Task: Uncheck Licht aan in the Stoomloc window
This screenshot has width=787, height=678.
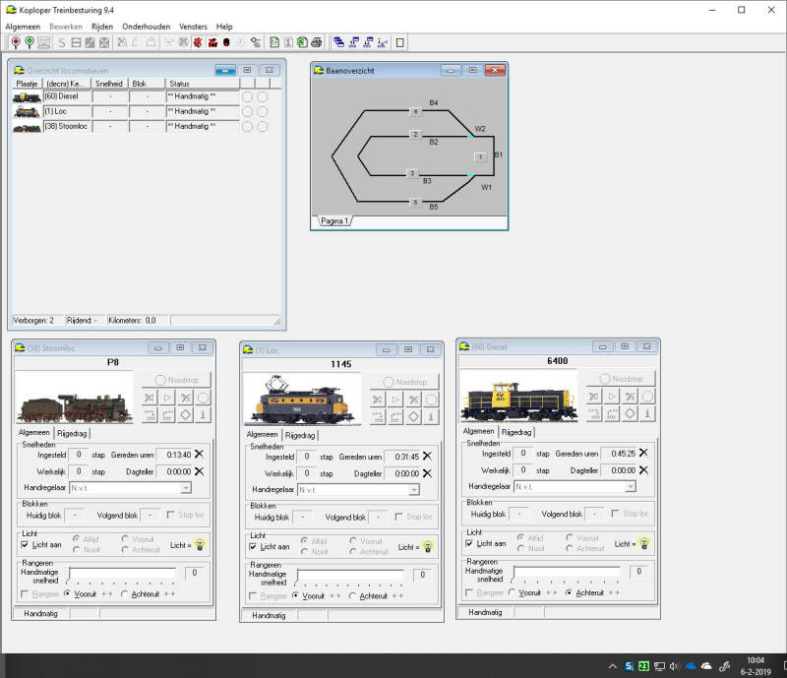Action: point(26,544)
